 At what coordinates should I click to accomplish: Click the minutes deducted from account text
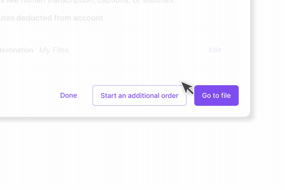point(52,18)
